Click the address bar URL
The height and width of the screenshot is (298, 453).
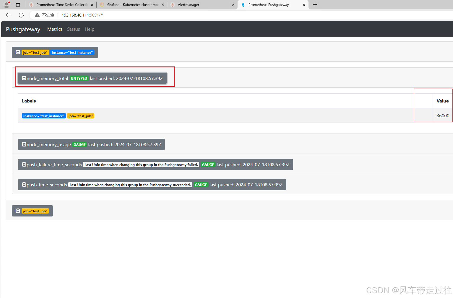click(x=82, y=15)
